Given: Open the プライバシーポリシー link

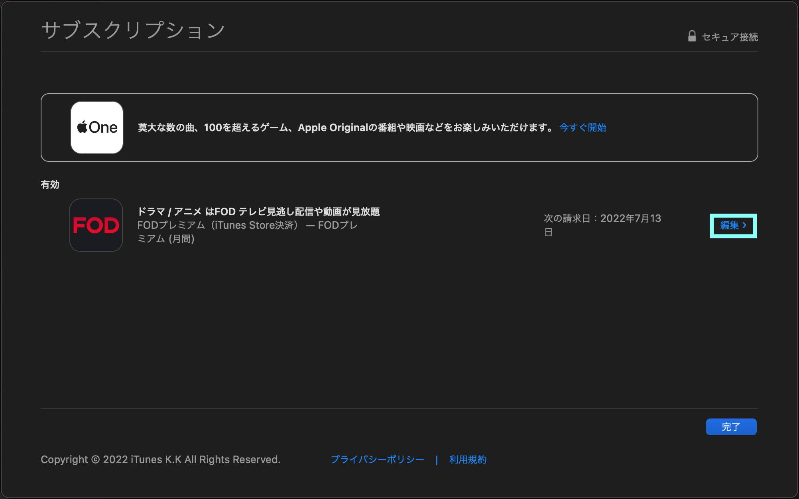Looking at the screenshot, I should [x=377, y=460].
